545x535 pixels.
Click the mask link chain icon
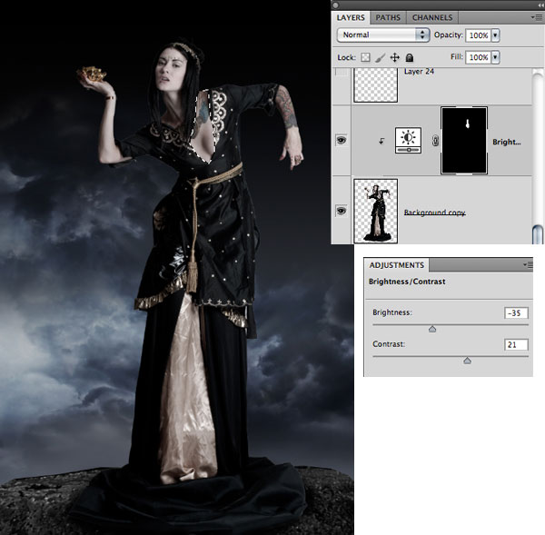pos(434,142)
